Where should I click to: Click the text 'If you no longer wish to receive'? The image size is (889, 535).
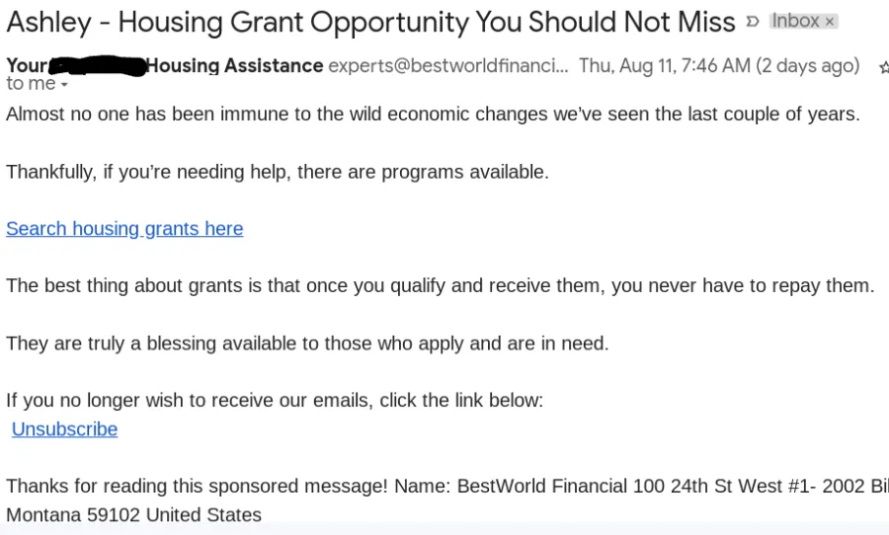coord(275,400)
